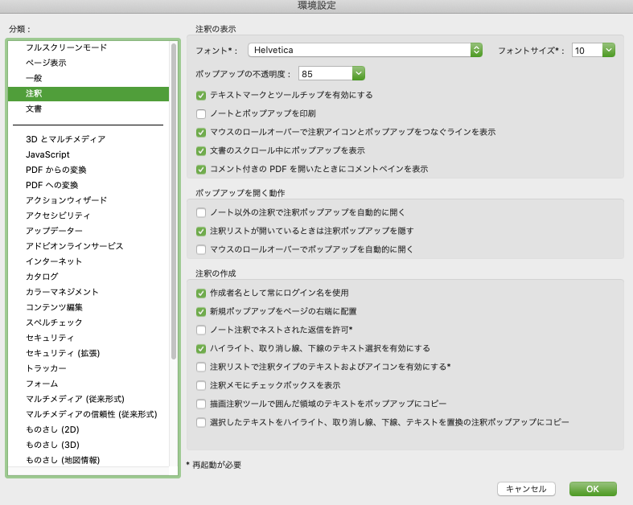This screenshot has width=633, height=505.
Task: Uncheck 新規ポップアップをページの右端に配置
Action: click(201, 311)
